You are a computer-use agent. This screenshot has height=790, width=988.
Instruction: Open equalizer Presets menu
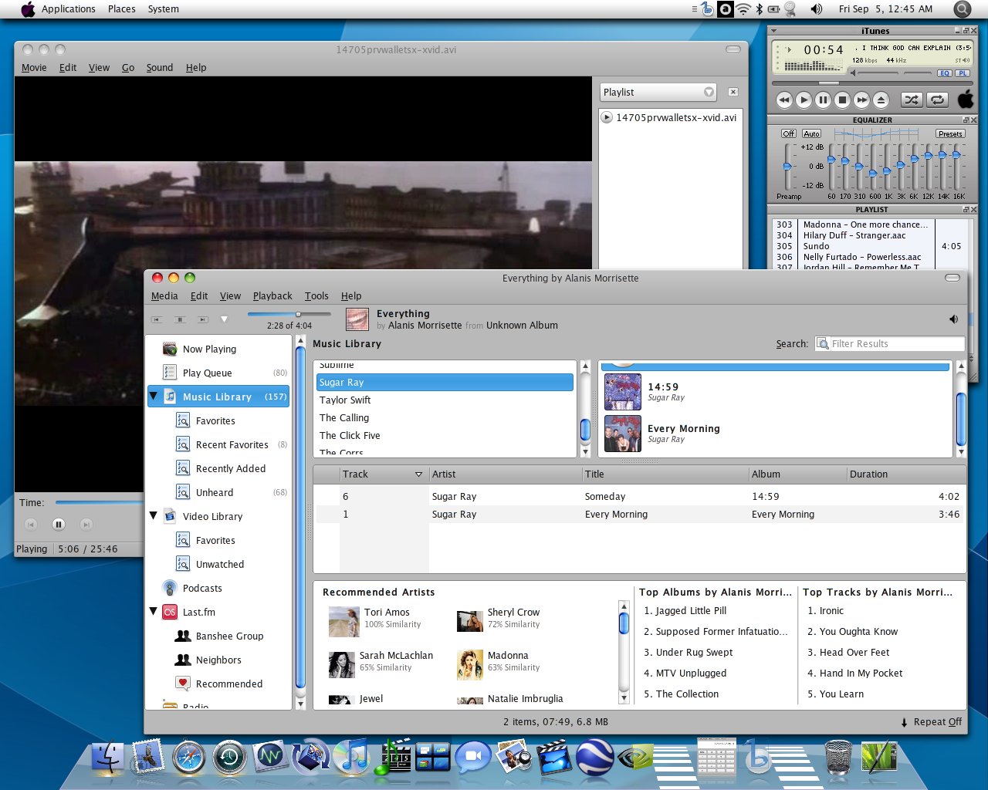(x=950, y=133)
